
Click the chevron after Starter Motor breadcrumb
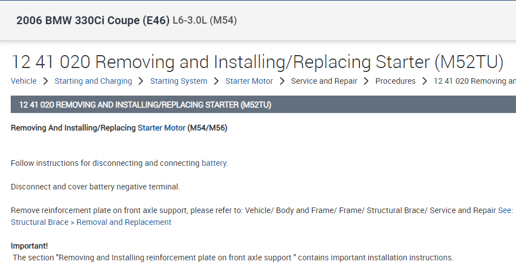pyautogui.click(x=282, y=81)
